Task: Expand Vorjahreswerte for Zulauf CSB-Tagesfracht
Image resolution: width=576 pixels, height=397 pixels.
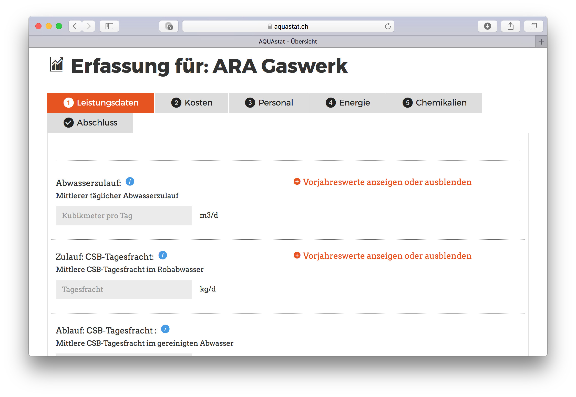Action: pos(382,256)
